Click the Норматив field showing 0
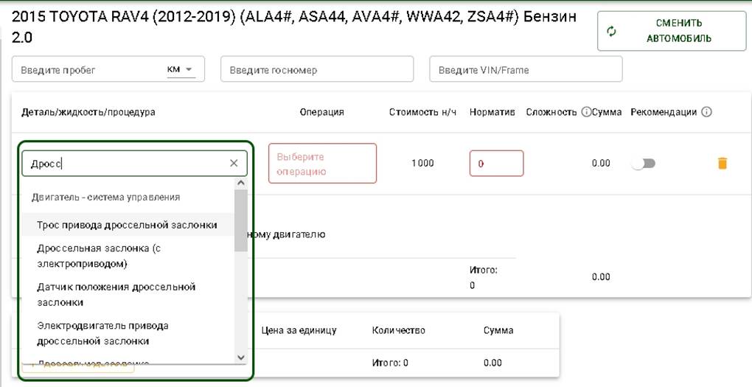The height and width of the screenshot is (387, 752). tap(496, 164)
